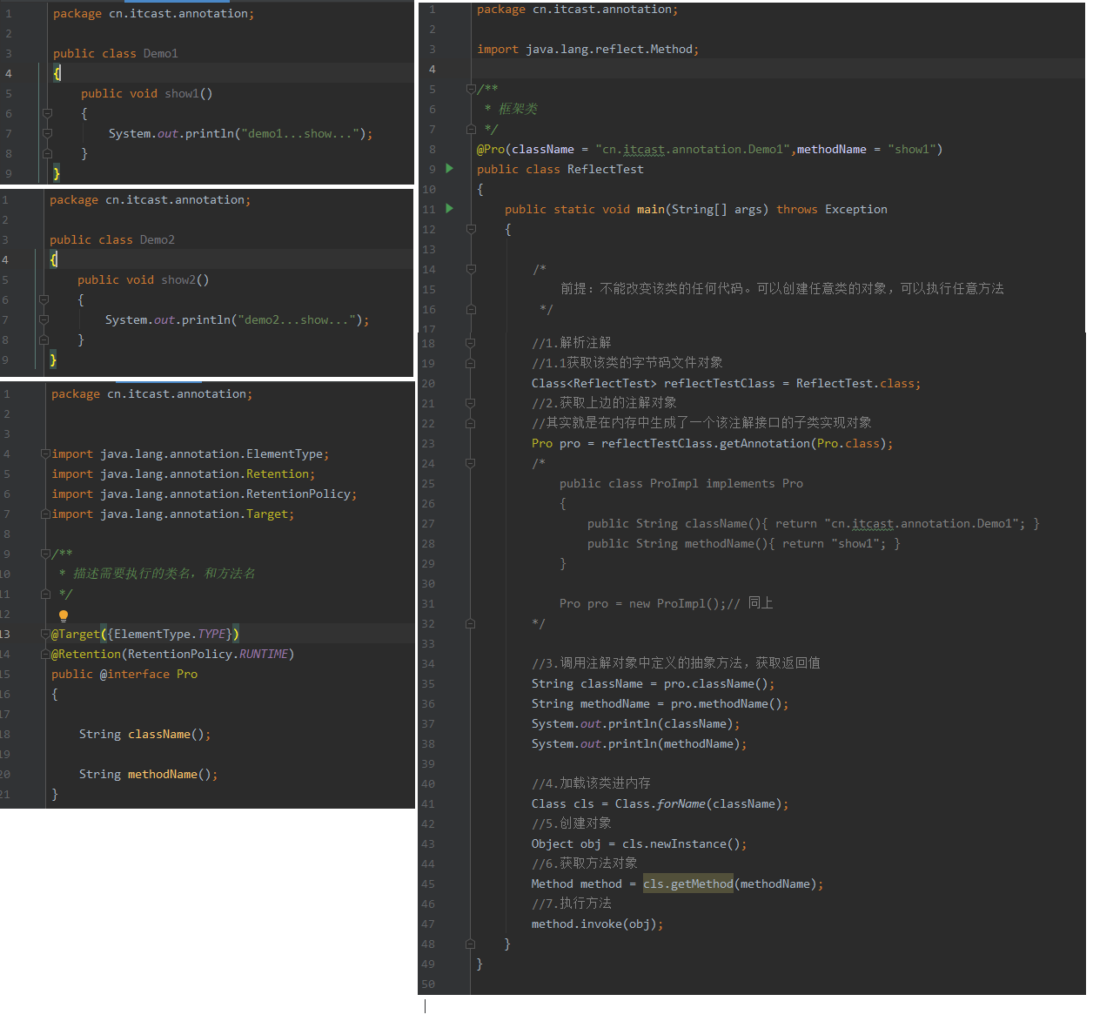Viewport: 1093px width, 1028px height.
Task: Click the //4.加载该类进内存 comment
Action: pos(591,783)
